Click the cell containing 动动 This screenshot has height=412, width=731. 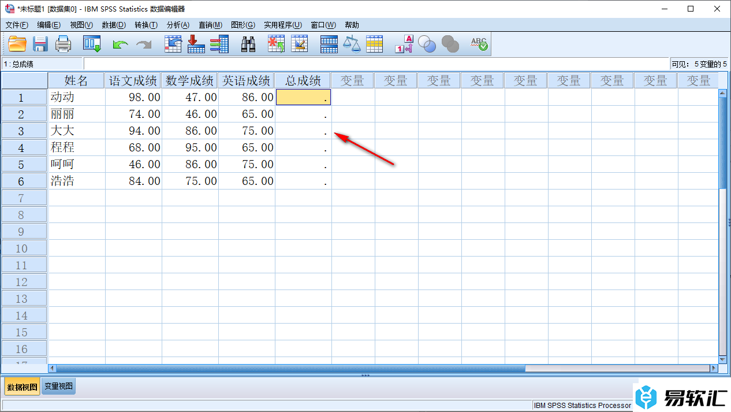click(x=77, y=97)
